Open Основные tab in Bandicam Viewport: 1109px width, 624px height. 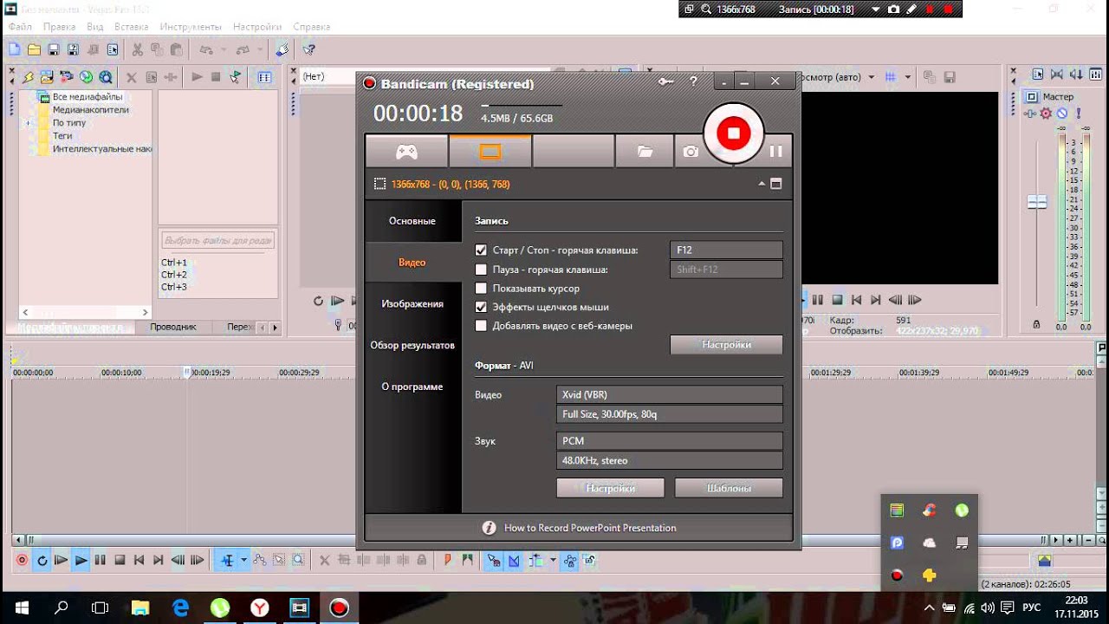click(x=412, y=221)
